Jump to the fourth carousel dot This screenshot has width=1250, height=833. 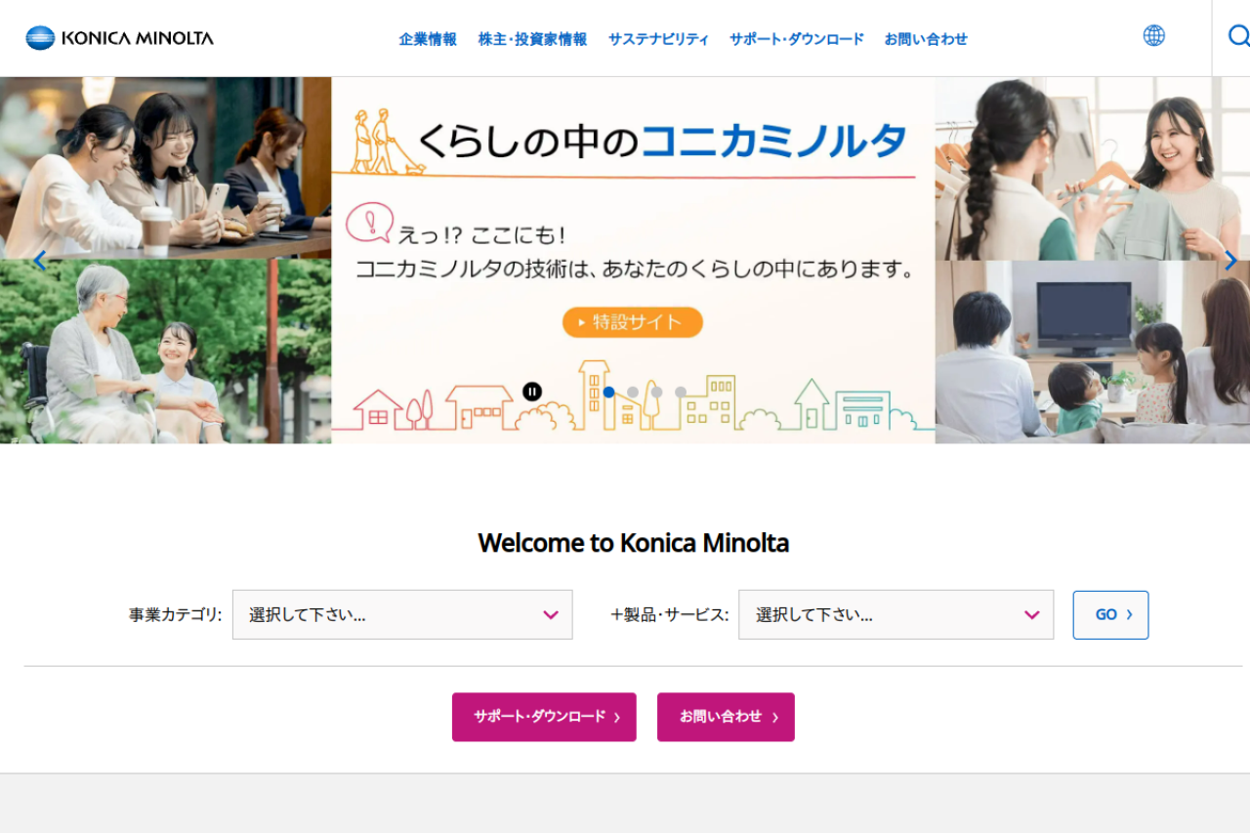coord(681,392)
